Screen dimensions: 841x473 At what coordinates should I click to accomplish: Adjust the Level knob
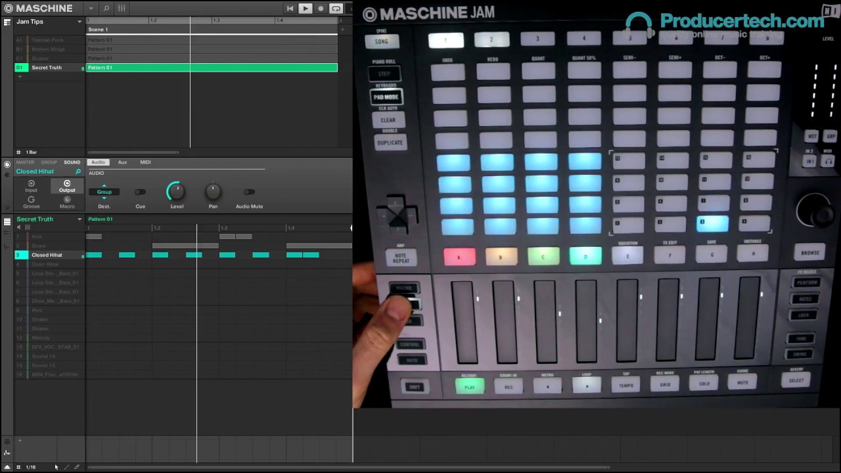[x=176, y=191]
